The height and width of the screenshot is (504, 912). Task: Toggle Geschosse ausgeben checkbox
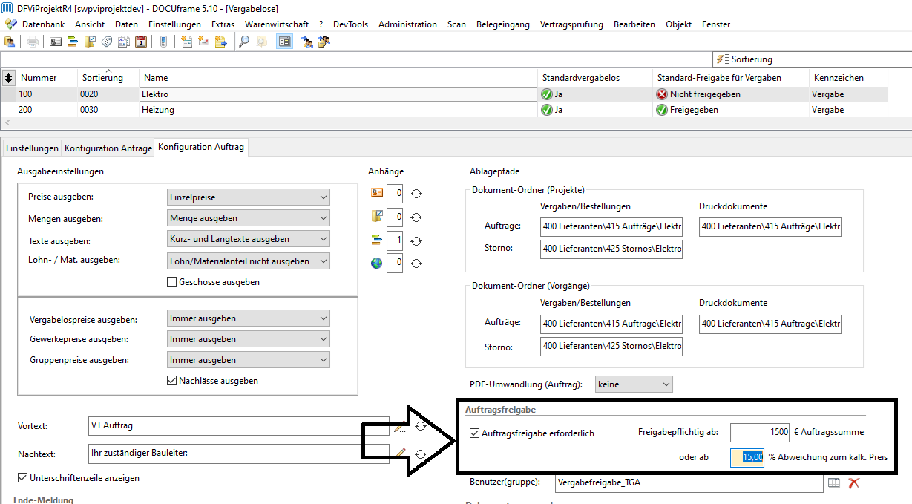pyautogui.click(x=172, y=282)
